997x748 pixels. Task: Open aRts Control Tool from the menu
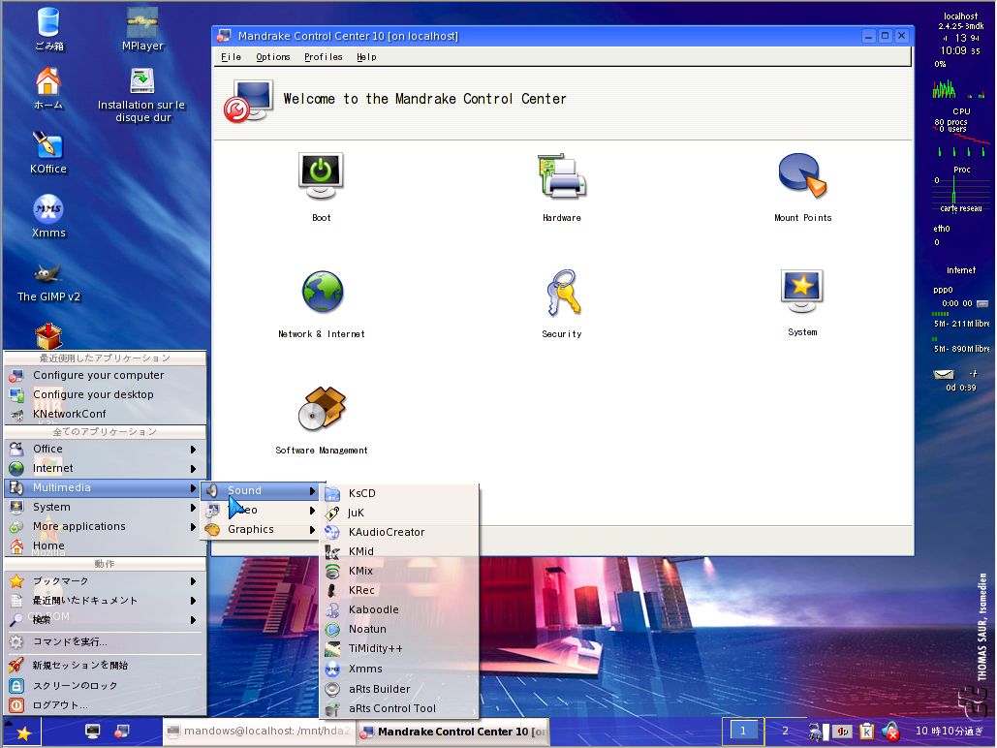click(399, 708)
